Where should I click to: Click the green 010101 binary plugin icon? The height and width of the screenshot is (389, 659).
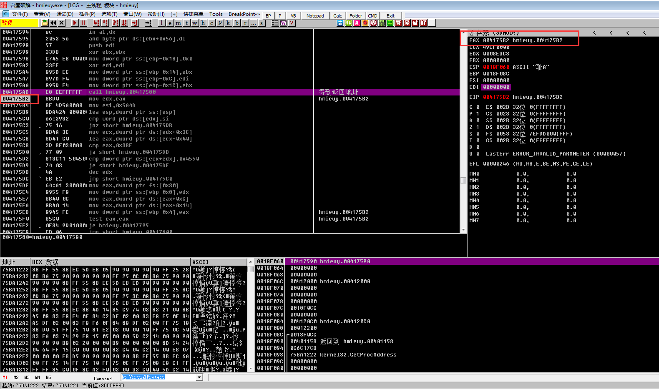tap(382, 23)
